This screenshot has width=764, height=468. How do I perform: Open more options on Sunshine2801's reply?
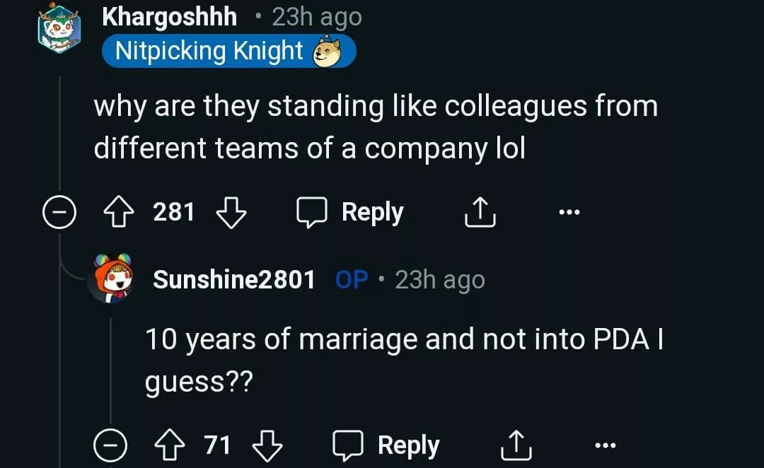tap(605, 445)
